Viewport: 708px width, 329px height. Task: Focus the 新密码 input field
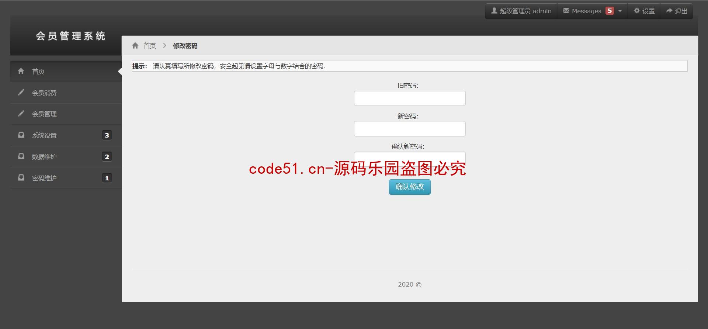410,129
